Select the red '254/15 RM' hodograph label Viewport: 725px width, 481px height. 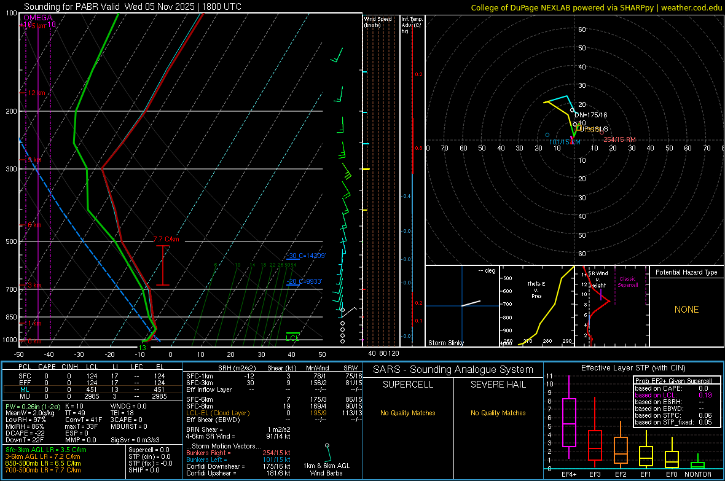click(619, 139)
